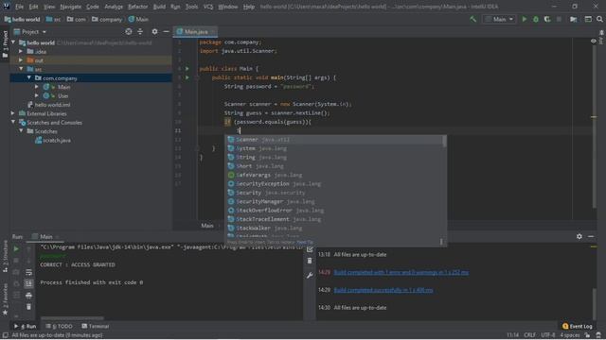This screenshot has width=606, height=340.
Task: Click the run gutter arrow beside class Main
Action: (x=187, y=69)
